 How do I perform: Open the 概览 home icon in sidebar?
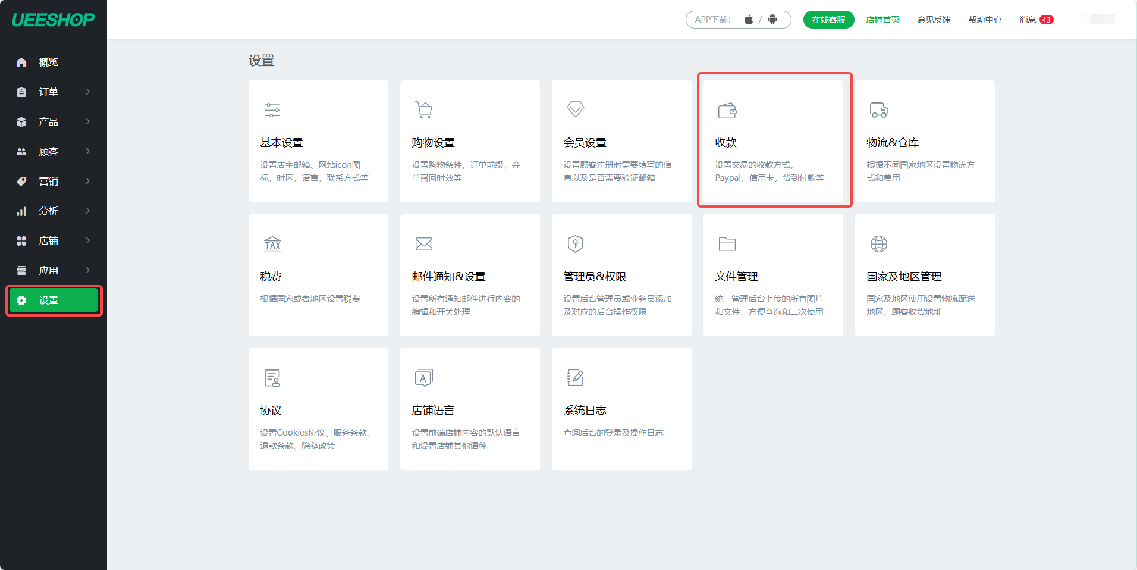21,62
